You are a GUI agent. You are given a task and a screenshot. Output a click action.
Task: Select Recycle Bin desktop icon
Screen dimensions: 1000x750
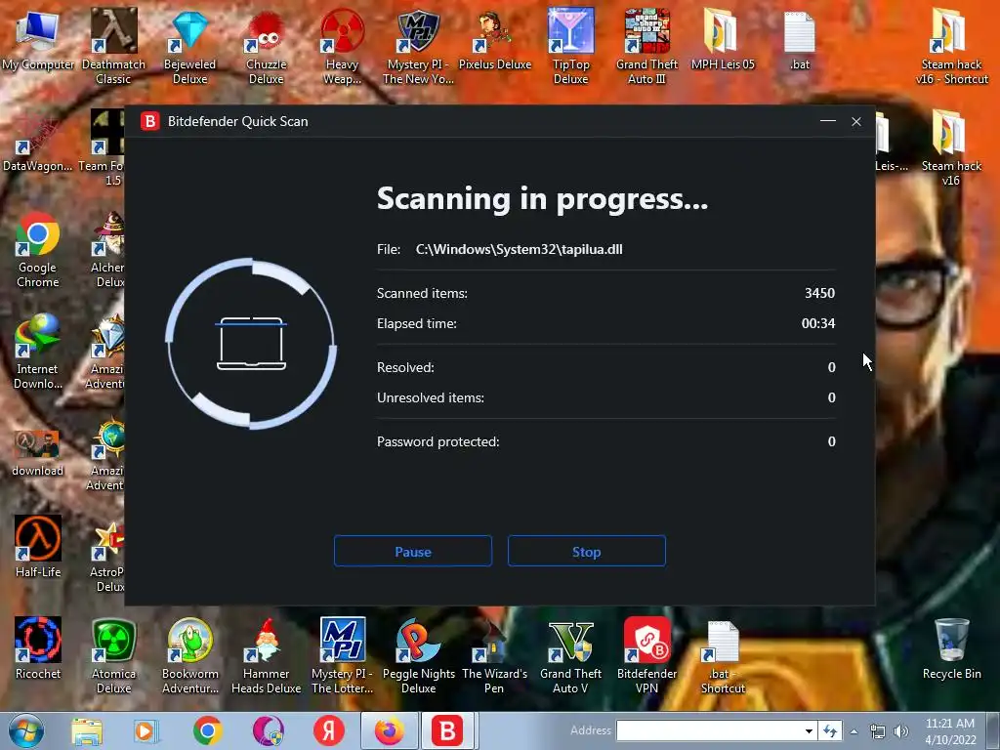(951, 648)
